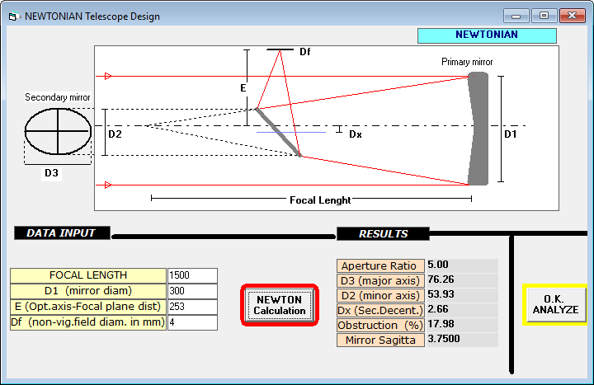Click the Focal Lenght label in diagram

[x=320, y=200]
